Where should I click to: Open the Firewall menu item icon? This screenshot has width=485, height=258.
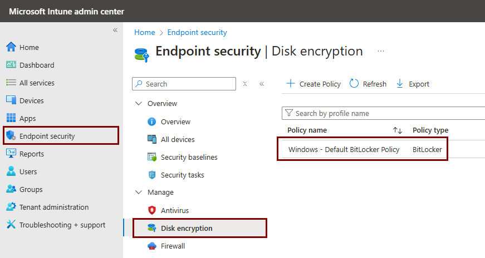[151, 246]
